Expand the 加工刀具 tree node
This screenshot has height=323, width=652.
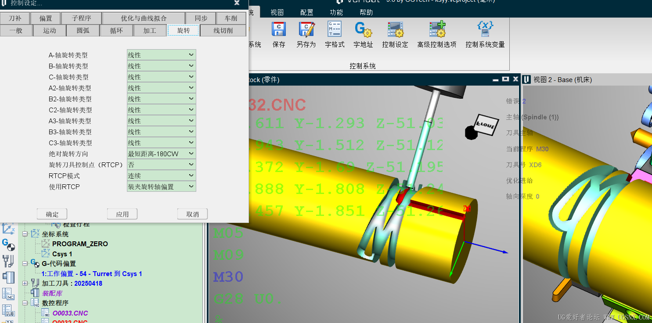pos(25,284)
